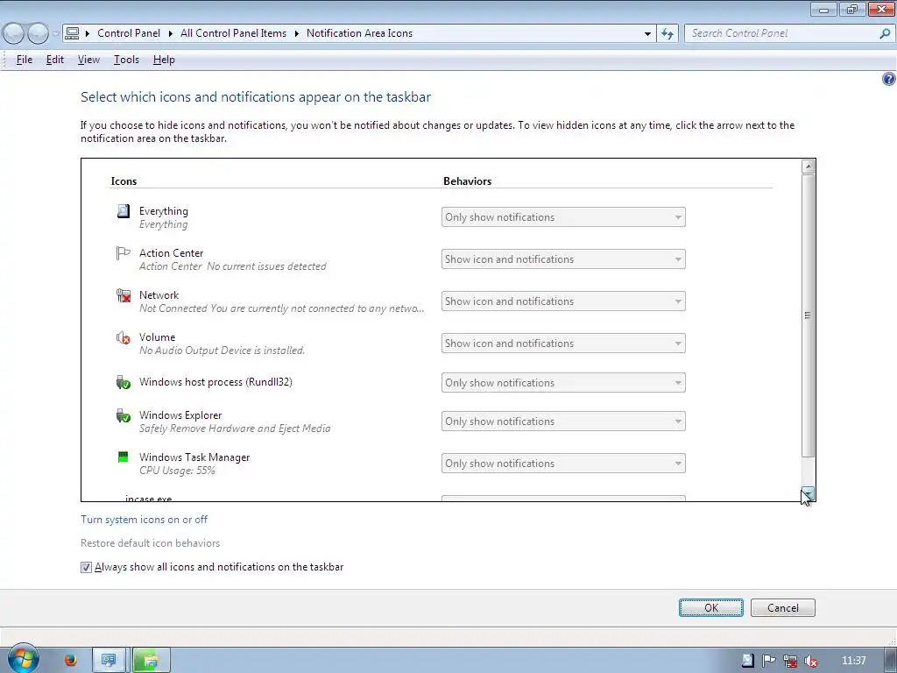Click the computer icon in address bar
This screenshot has width=897, height=673.
click(72, 33)
